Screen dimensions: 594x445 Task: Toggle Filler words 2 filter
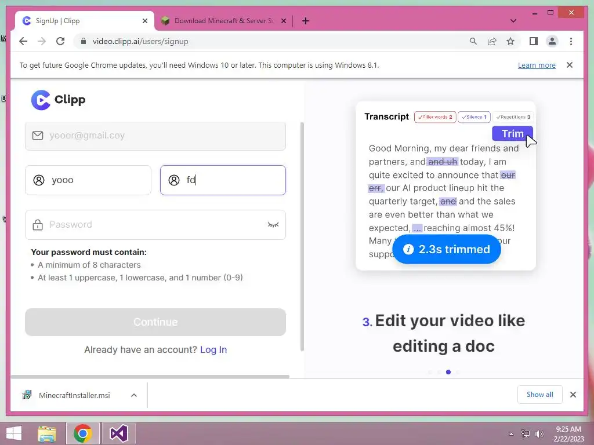[x=435, y=117]
